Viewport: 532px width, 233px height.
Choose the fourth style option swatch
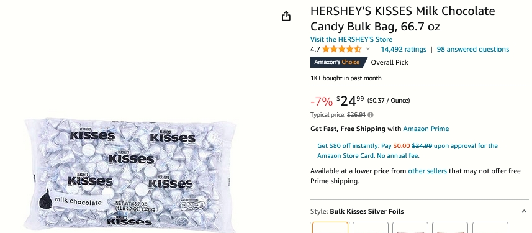450,227
